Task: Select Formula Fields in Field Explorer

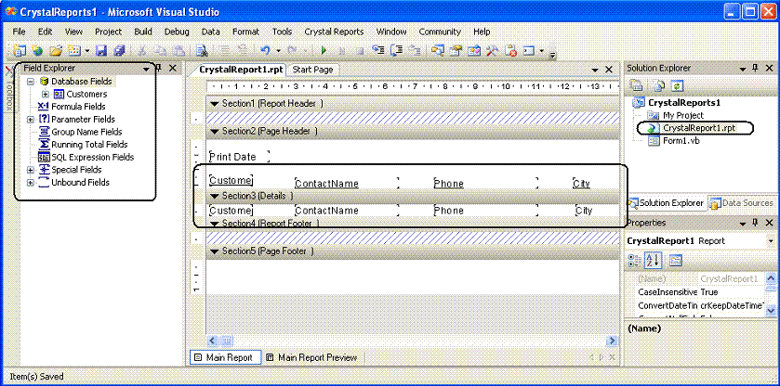Action: pos(78,107)
